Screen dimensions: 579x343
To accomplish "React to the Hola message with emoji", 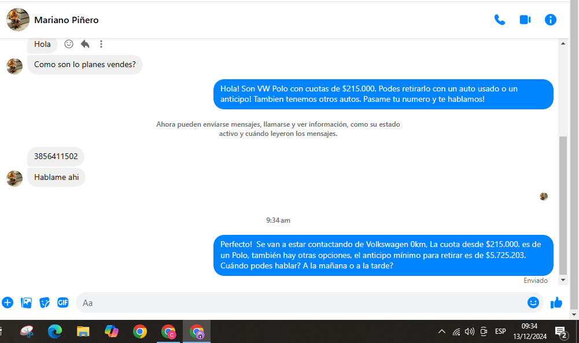I will click(69, 44).
